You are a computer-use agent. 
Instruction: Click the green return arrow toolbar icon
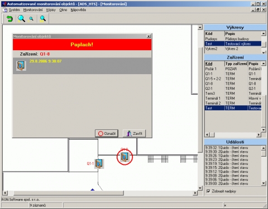click(x=9, y=19)
